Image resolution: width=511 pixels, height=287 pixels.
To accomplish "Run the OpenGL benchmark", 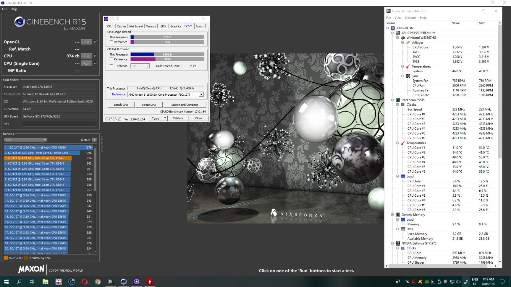I will (86, 42).
